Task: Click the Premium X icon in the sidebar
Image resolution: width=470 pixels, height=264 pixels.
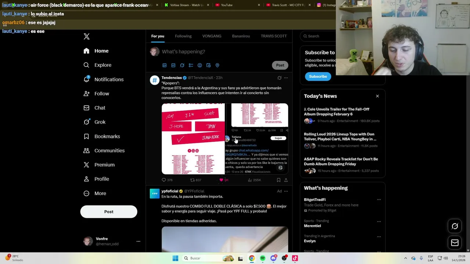Action: 86,165
